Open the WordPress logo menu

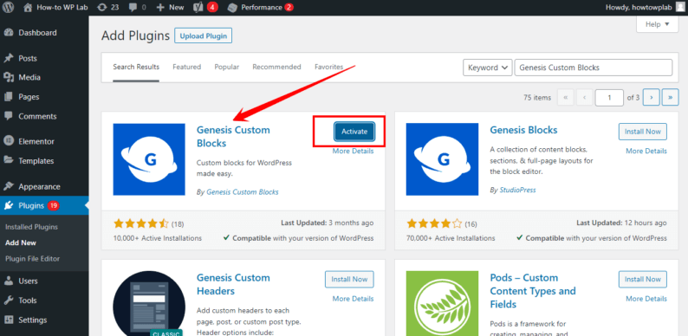(x=9, y=7)
